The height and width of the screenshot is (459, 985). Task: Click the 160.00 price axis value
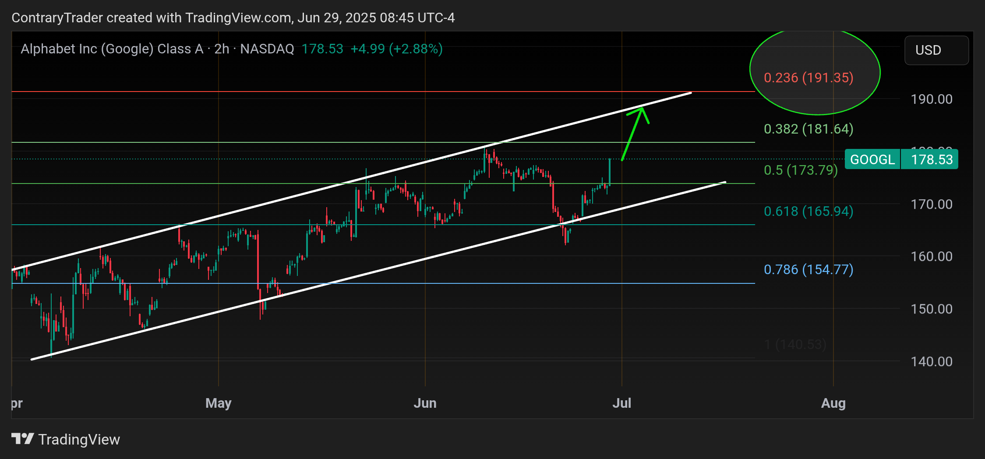(932, 256)
